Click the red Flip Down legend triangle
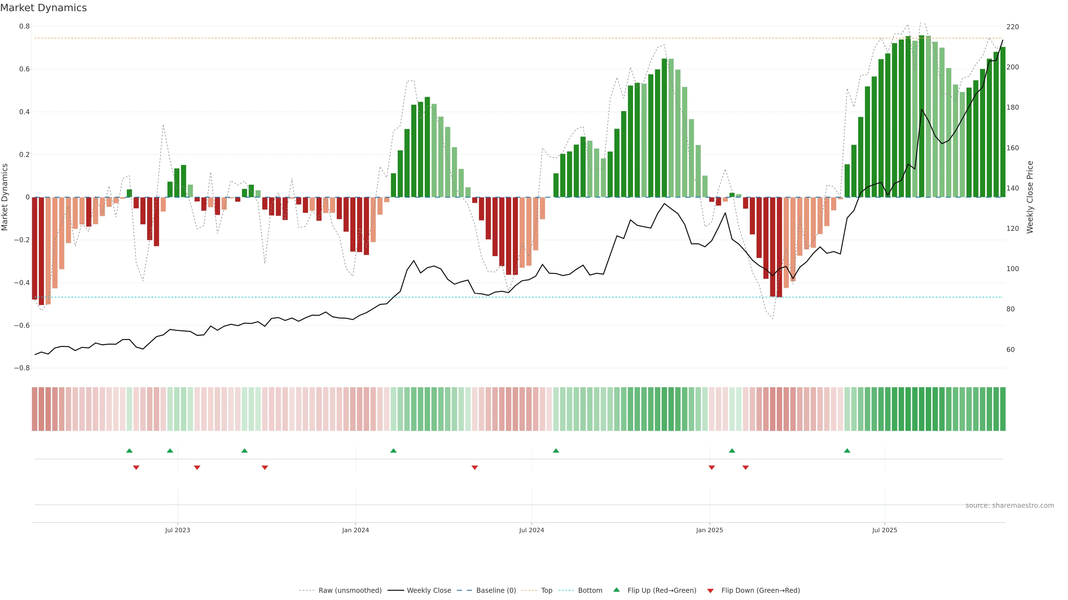The image size is (1068, 600). click(710, 591)
